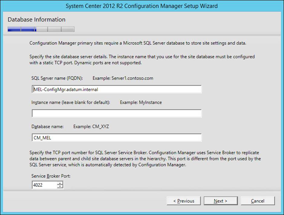Click the paragraph describing SQL Server Service Broker
This screenshot has height=215, width=284.
click(x=145, y=159)
